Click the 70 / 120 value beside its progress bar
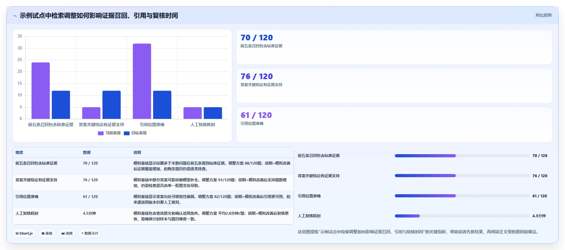The height and width of the screenshot is (250, 565). (540, 156)
